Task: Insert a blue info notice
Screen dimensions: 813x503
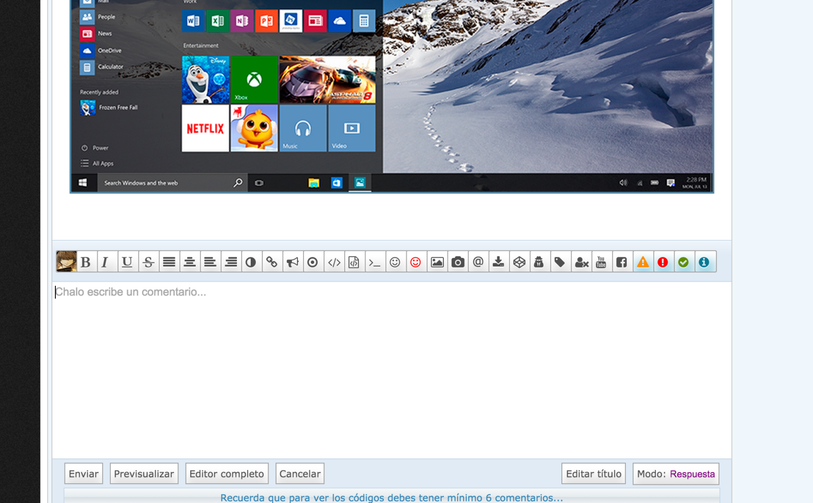Action: click(x=704, y=262)
